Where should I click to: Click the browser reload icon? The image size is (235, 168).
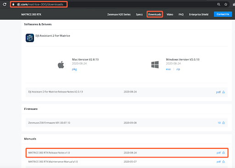[5, 5]
